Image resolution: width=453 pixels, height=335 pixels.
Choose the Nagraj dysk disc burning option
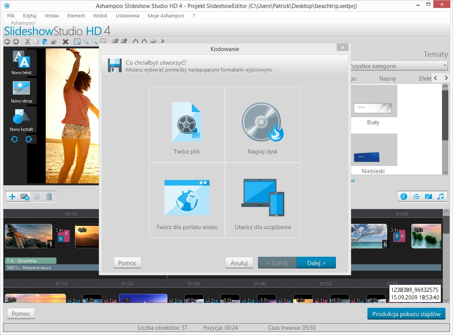262,125
